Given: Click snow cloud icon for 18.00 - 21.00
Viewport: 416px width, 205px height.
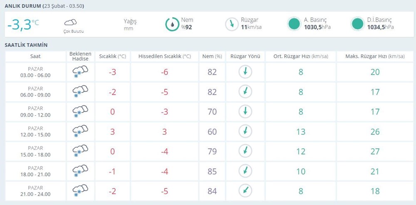Looking at the screenshot, I should [80, 171].
